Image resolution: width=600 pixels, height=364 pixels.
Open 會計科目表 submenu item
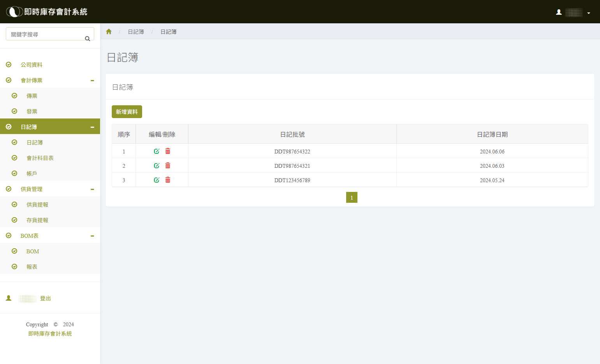coord(40,158)
